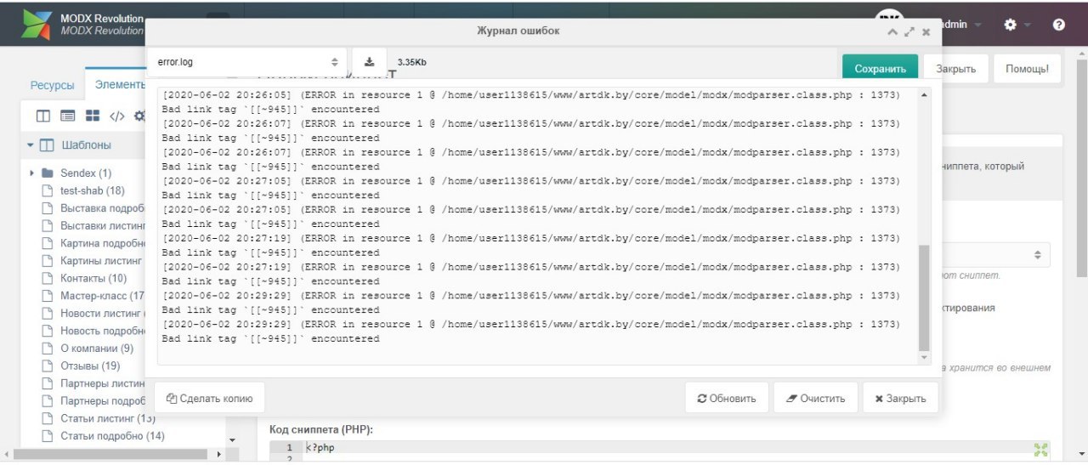The height and width of the screenshot is (465, 1088).
Task: Switch to the Ресурсы tab
Action: tap(53, 85)
